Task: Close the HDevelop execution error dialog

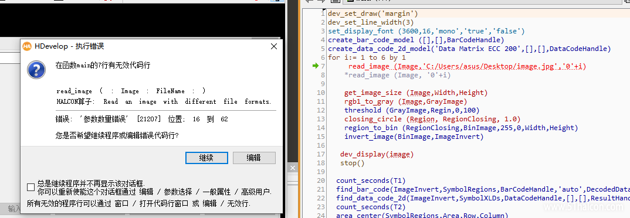Action: pos(273,46)
